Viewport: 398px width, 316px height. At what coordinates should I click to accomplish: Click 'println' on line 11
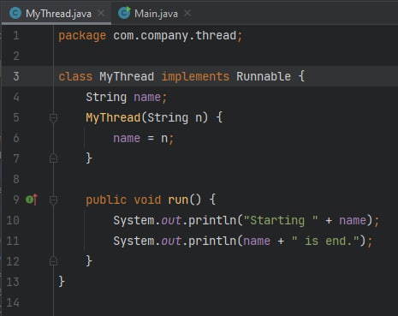click(212, 241)
